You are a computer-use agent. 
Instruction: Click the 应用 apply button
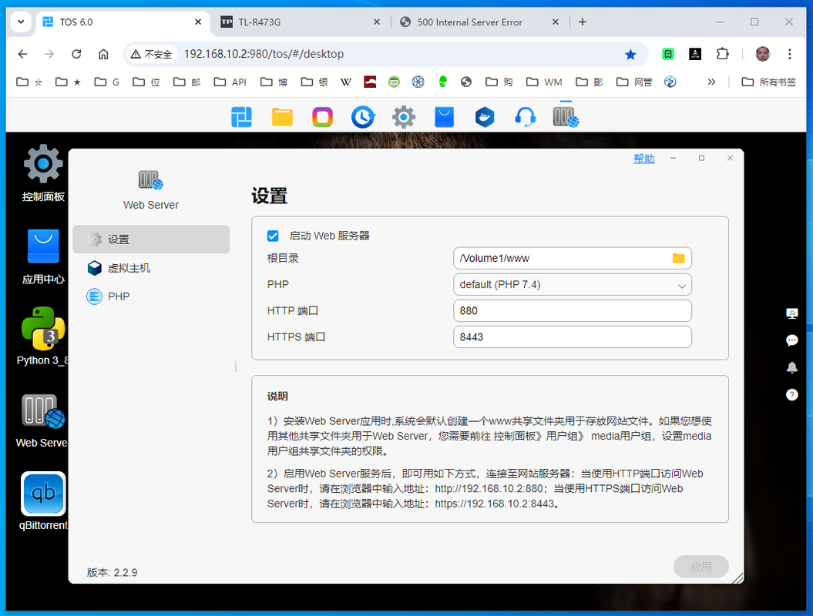[700, 567]
